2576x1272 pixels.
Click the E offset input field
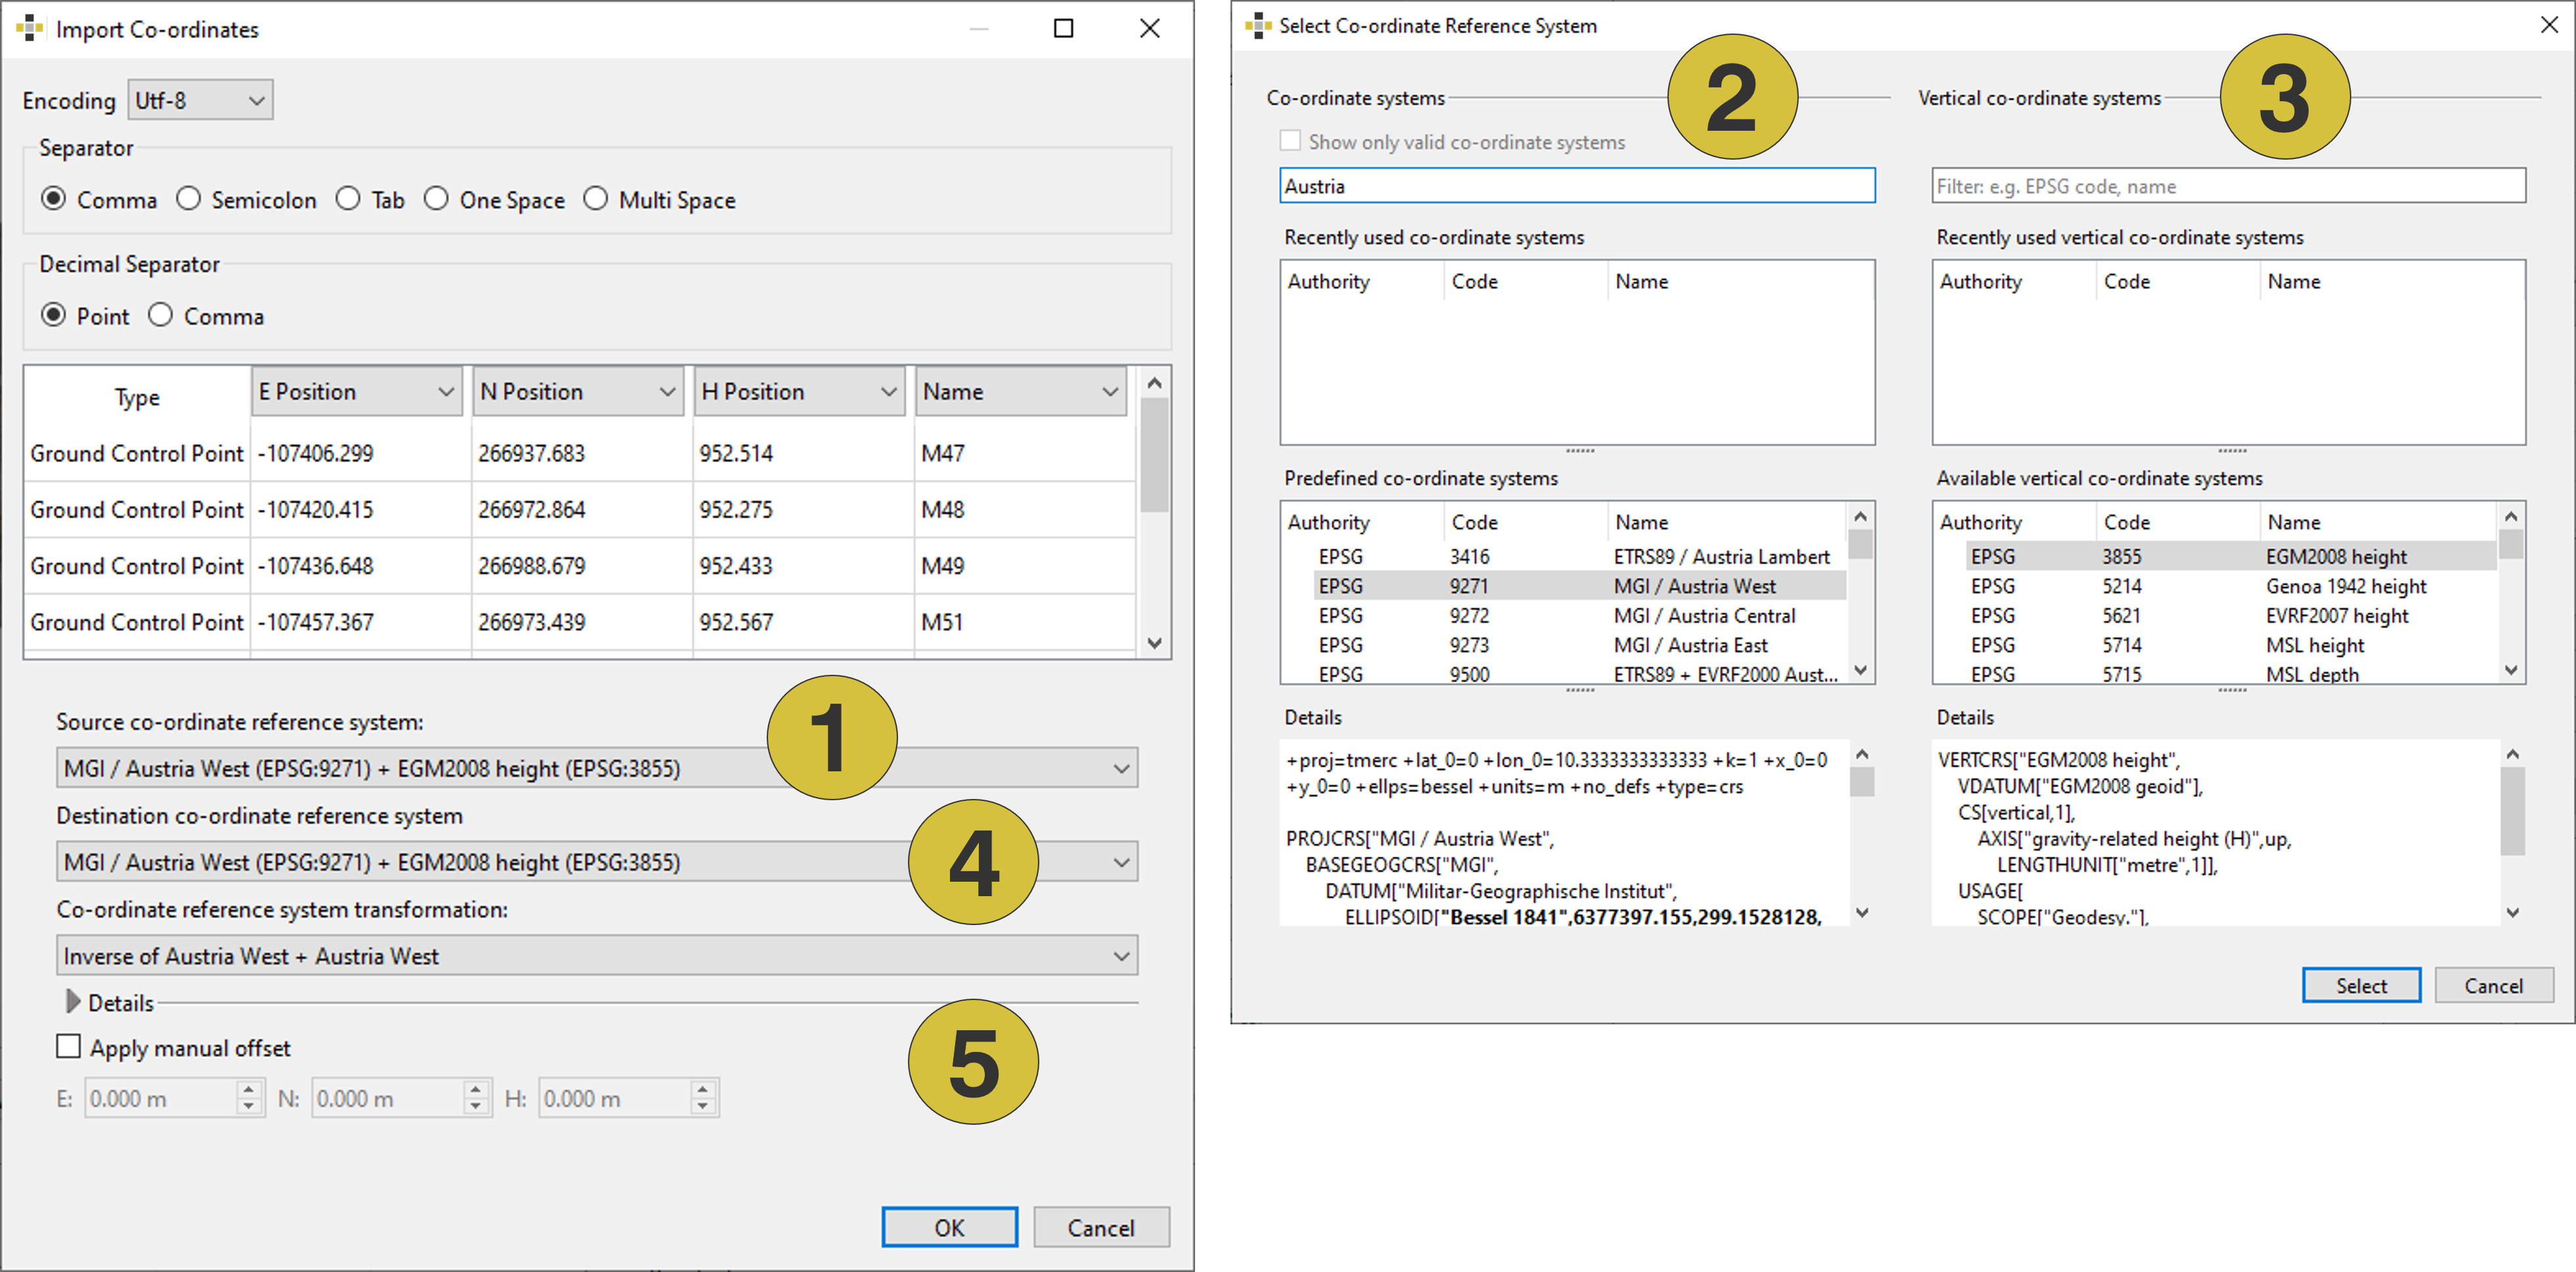160,1098
